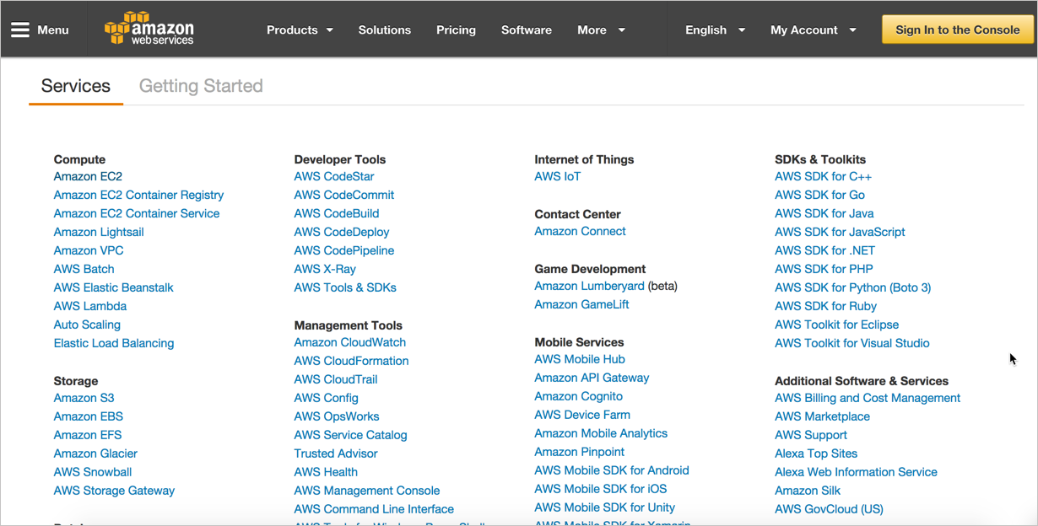Open the Amazon EC2 link
This screenshot has height=526, width=1038.
[88, 176]
